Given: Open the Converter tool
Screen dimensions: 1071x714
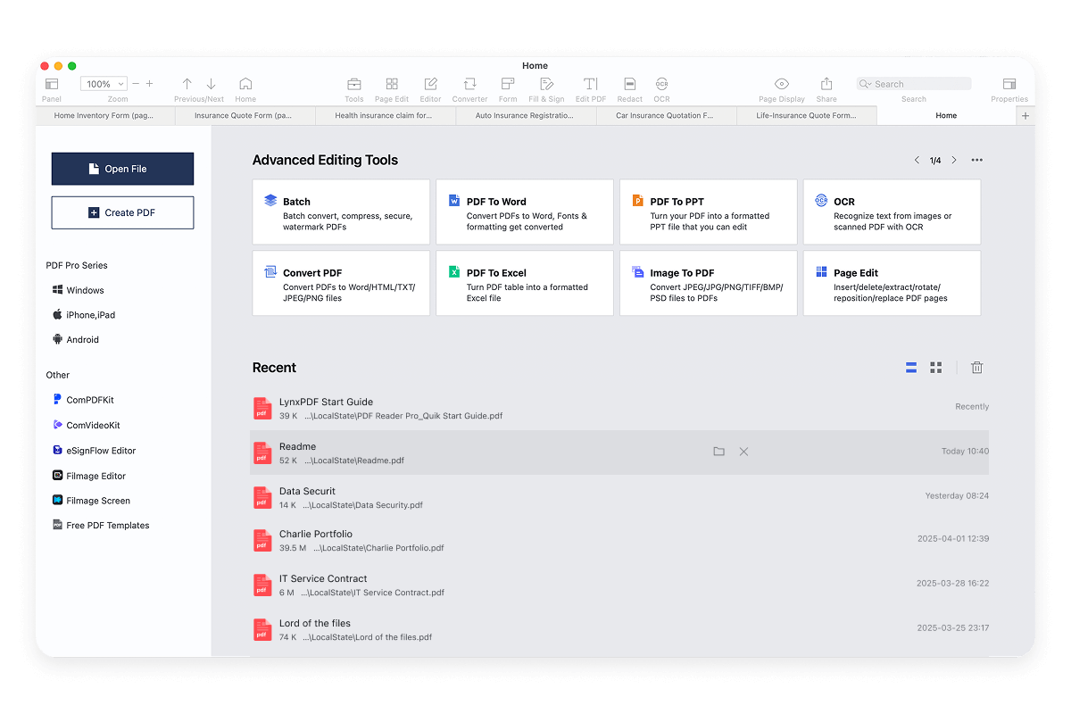Looking at the screenshot, I should (469, 84).
